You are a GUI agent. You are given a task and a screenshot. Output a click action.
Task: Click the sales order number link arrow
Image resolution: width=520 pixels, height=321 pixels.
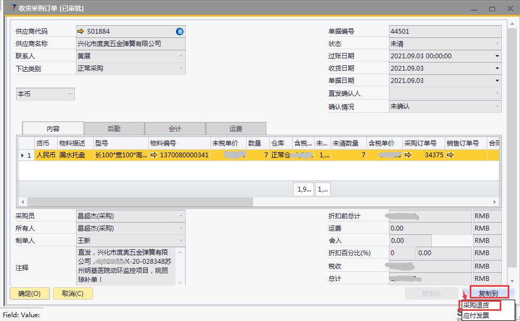(x=450, y=155)
